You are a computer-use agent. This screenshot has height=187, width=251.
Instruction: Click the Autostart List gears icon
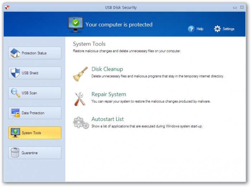click(x=81, y=123)
